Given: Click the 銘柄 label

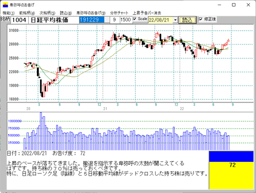Looking at the screenshot, I should point(5,19).
